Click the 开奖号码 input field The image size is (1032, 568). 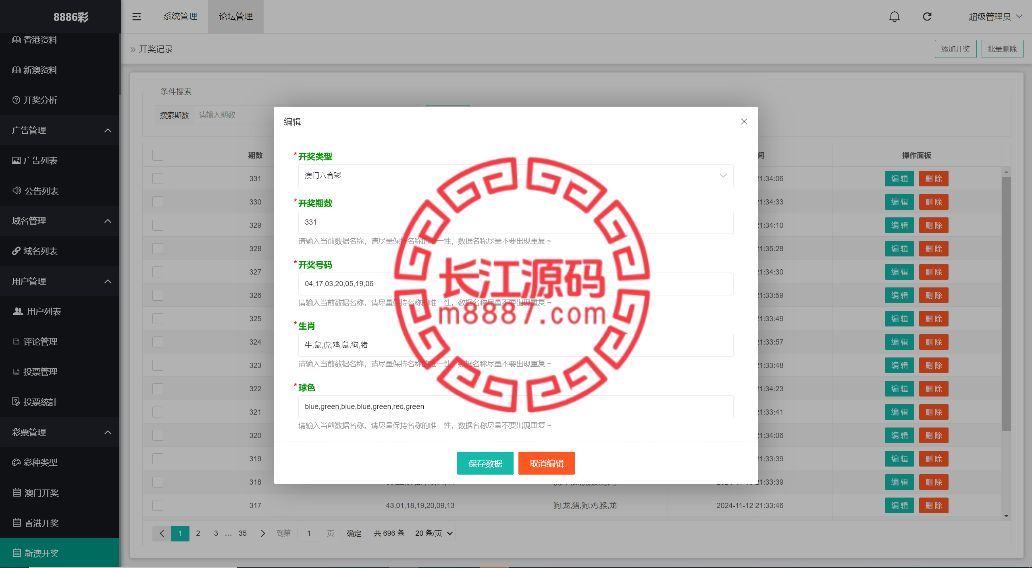click(516, 284)
